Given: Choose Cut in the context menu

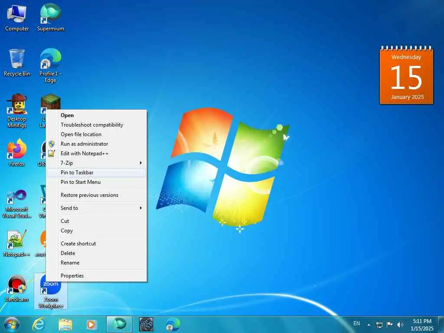Looking at the screenshot, I should 96,221.
